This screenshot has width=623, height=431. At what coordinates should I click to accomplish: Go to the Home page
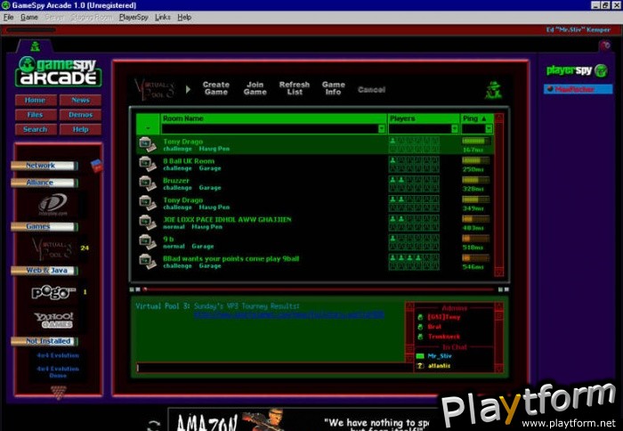click(36, 101)
